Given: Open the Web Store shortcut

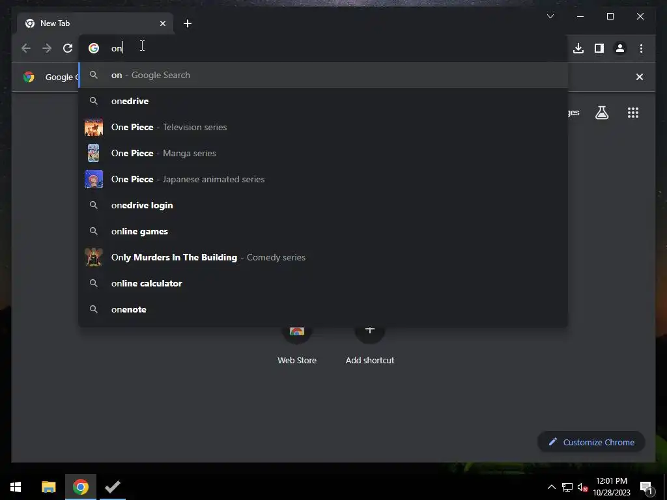Looking at the screenshot, I should pos(297,346).
